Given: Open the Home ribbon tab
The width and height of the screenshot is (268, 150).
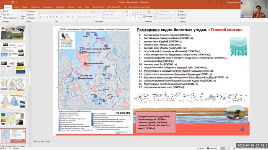Looking at the screenshot, I should tap(8, 7).
